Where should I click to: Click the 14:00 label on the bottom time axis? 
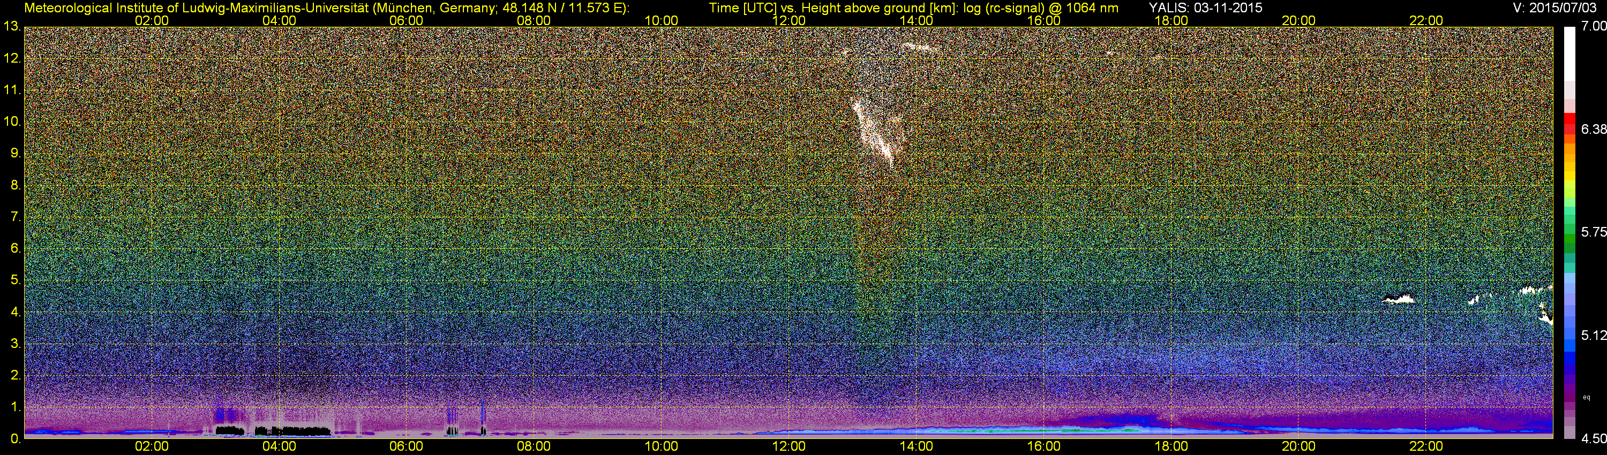(916, 446)
